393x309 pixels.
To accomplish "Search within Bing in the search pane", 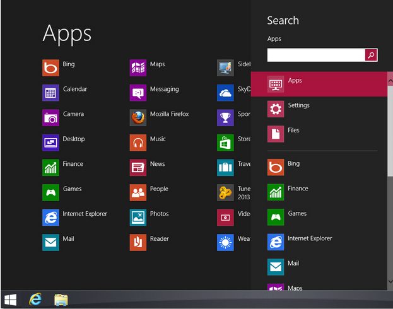I will click(x=319, y=167).
